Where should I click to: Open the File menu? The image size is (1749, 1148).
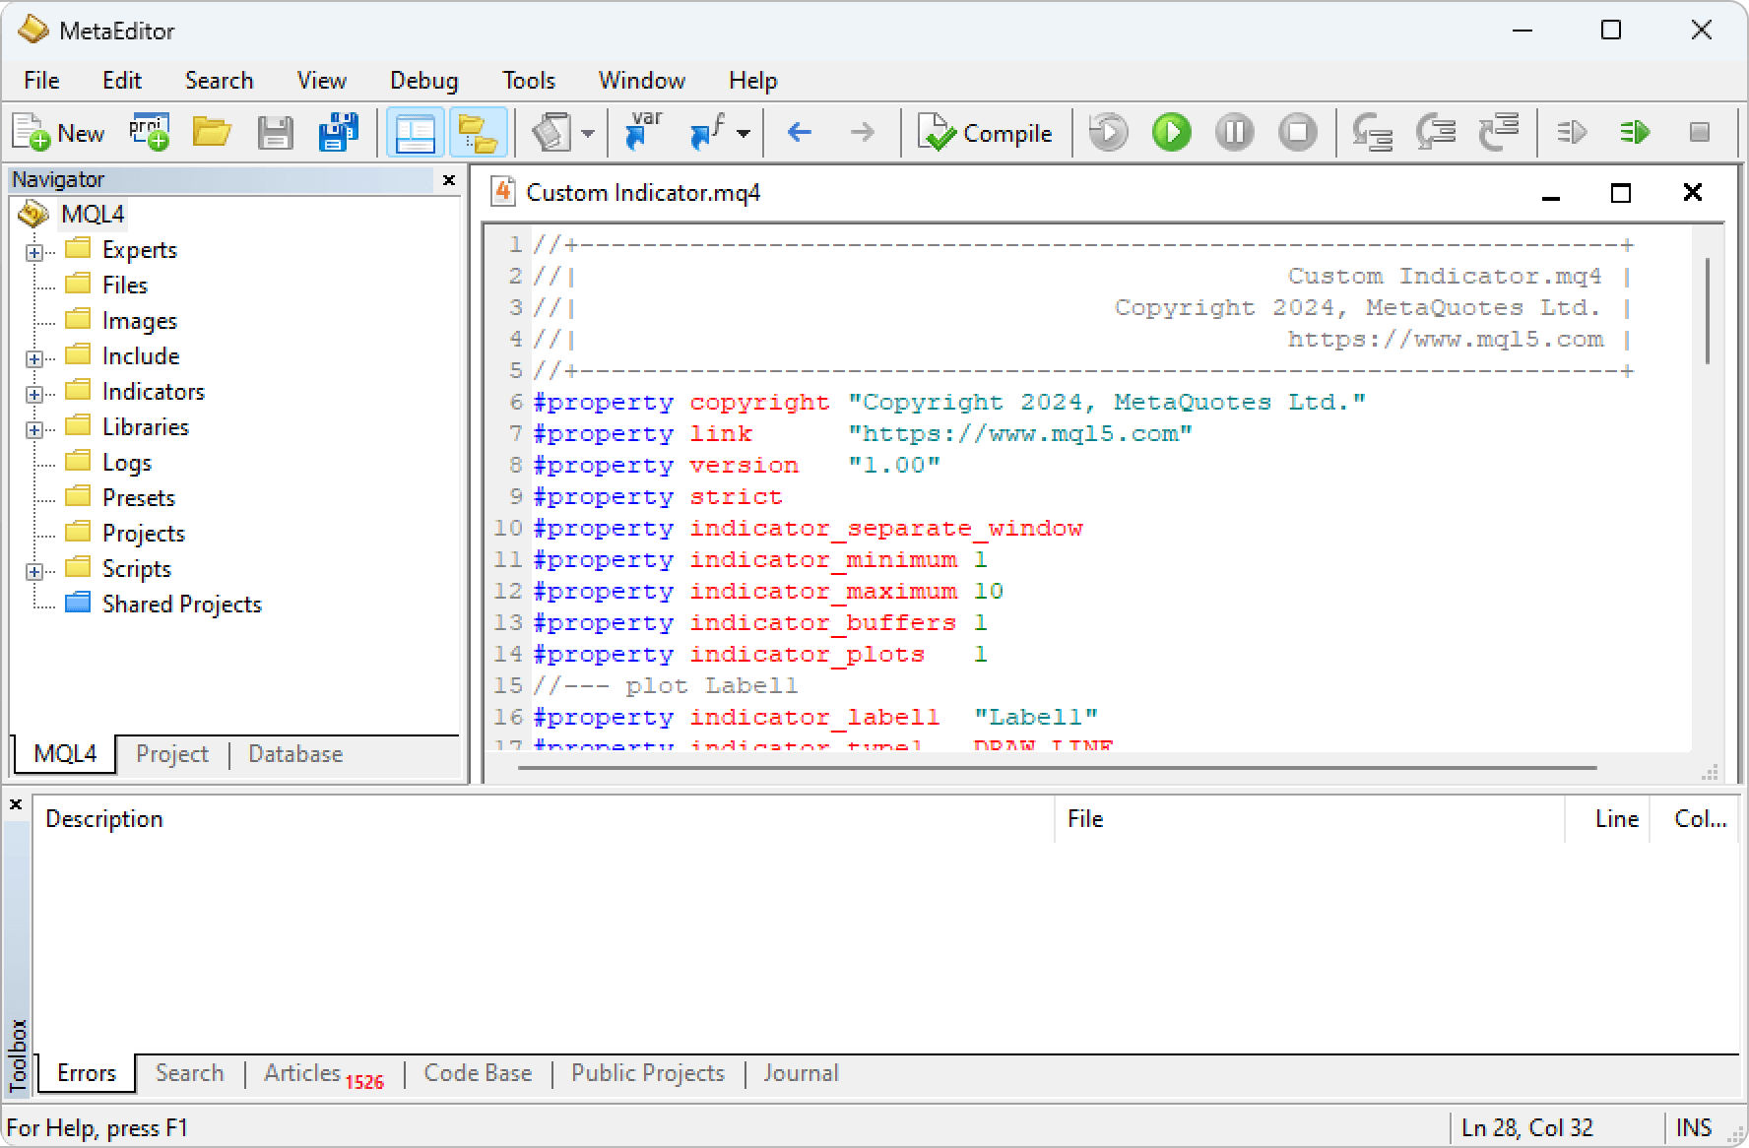pos(41,81)
